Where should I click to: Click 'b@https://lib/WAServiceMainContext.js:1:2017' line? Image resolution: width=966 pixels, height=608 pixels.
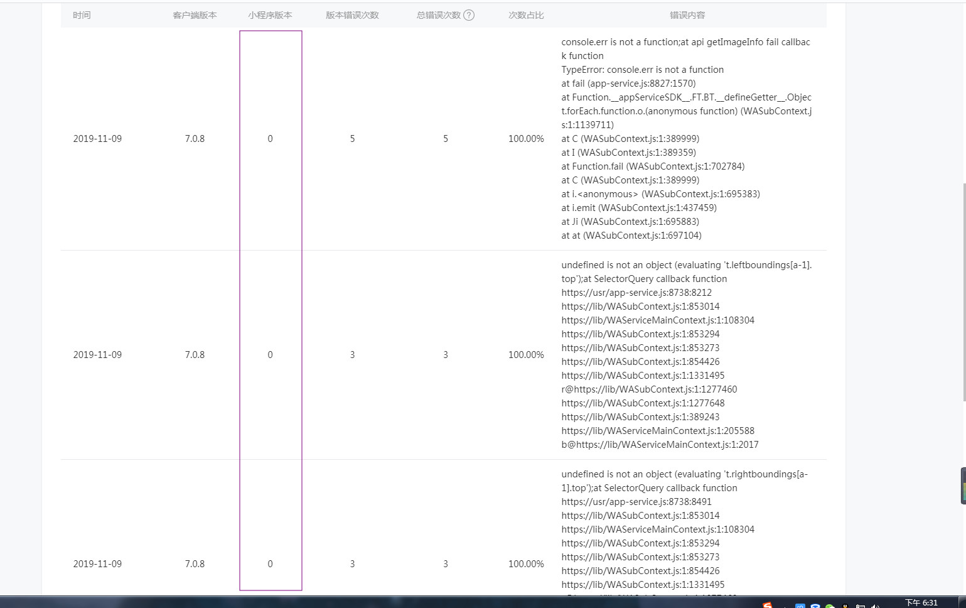point(660,445)
